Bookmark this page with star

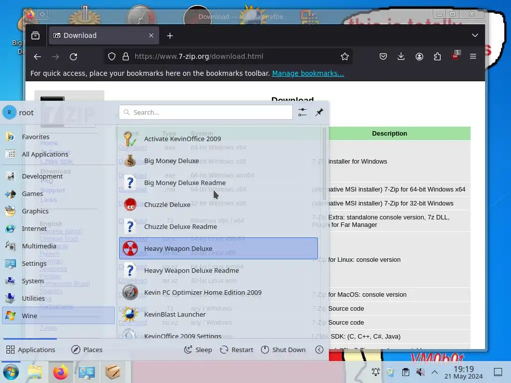point(345,57)
